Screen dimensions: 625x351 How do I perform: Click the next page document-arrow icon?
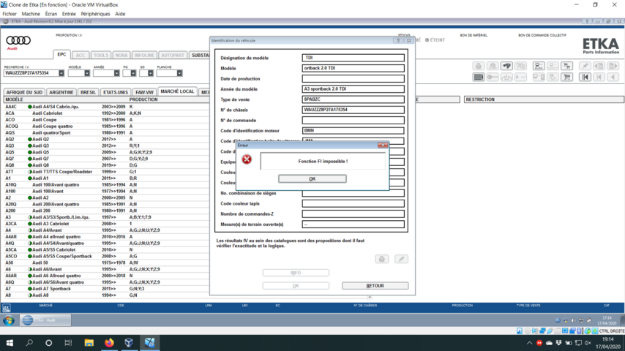[613, 66]
